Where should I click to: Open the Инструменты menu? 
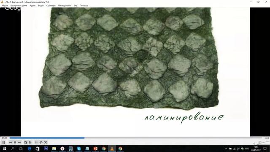(x=65, y=5)
